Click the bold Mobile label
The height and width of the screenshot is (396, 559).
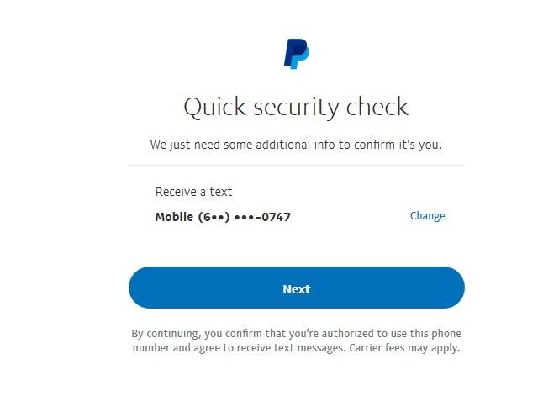174,217
